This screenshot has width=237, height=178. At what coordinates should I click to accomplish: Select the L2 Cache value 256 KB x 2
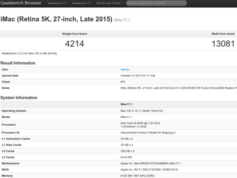click(127, 151)
